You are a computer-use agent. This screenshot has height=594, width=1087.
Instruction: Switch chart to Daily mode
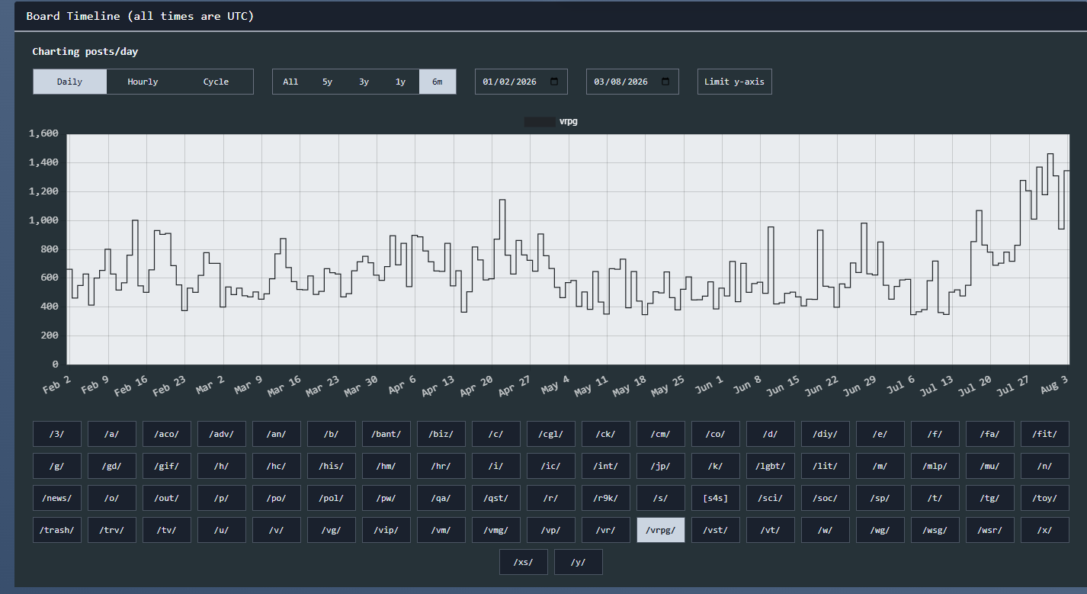tap(70, 82)
